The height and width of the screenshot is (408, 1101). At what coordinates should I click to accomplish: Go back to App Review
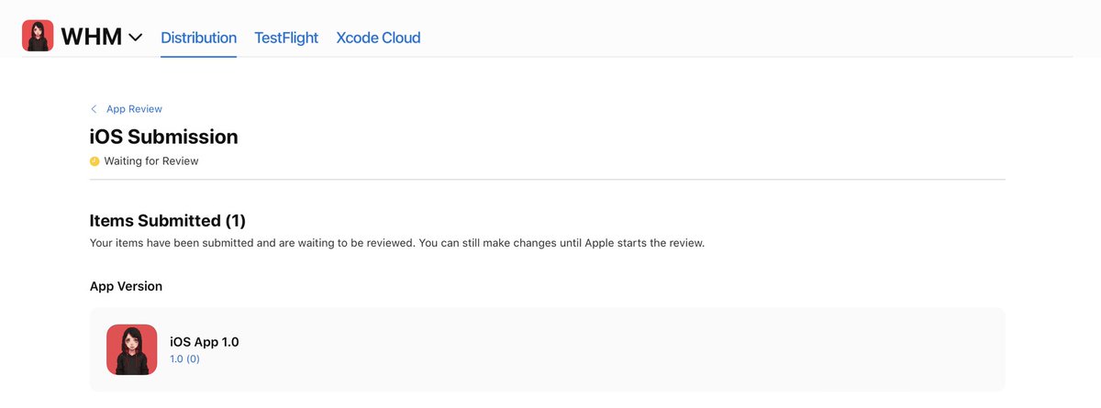(x=134, y=108)
